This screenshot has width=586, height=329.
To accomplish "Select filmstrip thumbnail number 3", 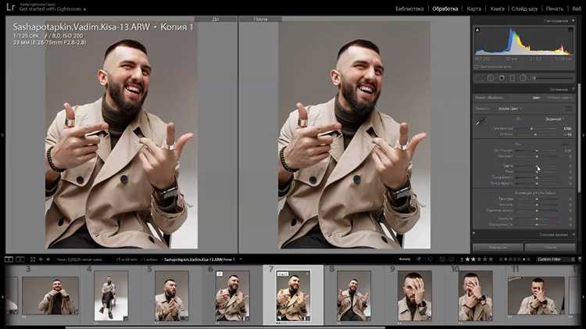I will pyautogui.click(x=50, y=295).
